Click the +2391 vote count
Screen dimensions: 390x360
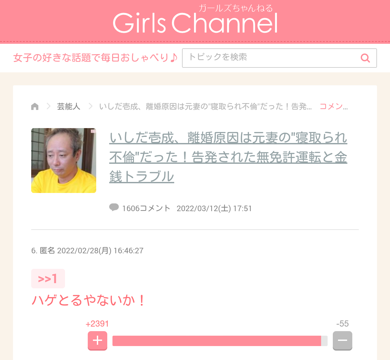pos(97,324)
